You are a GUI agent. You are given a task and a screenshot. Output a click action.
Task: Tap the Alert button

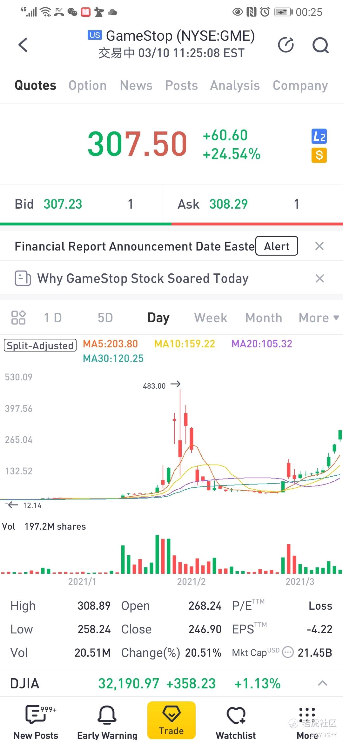coord(277,246)
